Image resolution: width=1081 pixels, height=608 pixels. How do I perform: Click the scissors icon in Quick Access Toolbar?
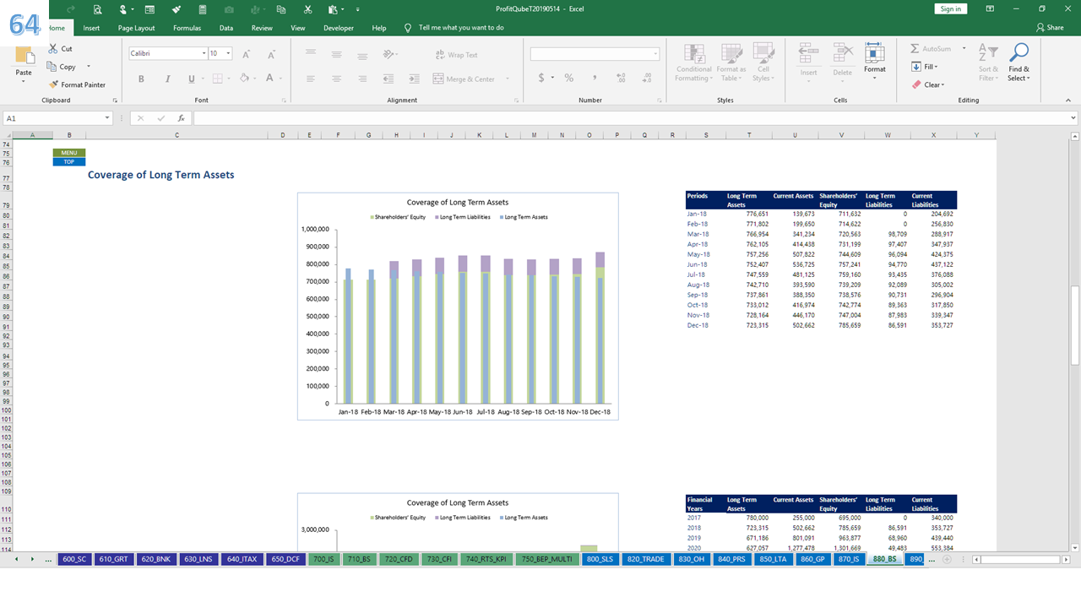point(307,9)
